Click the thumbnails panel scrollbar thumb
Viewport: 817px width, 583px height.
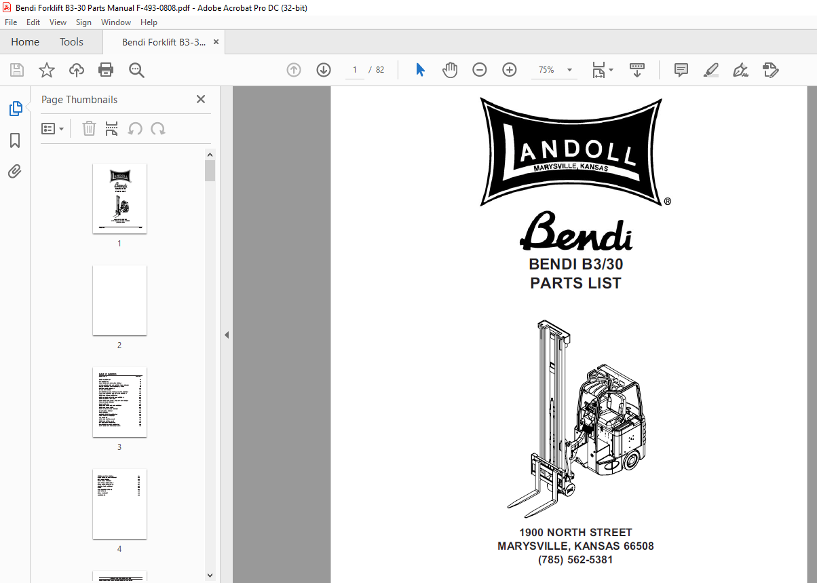pyautogui.click(x=210, y=170)
